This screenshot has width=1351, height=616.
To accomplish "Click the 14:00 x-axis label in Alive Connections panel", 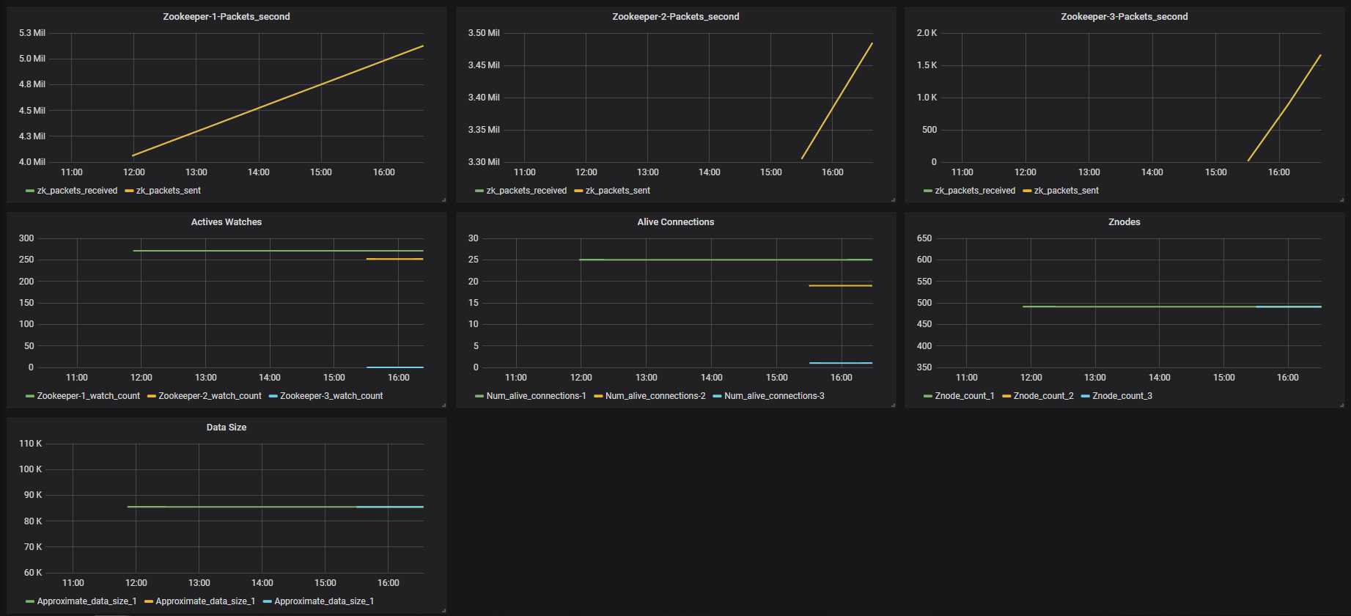I will [x=711, y=378].
